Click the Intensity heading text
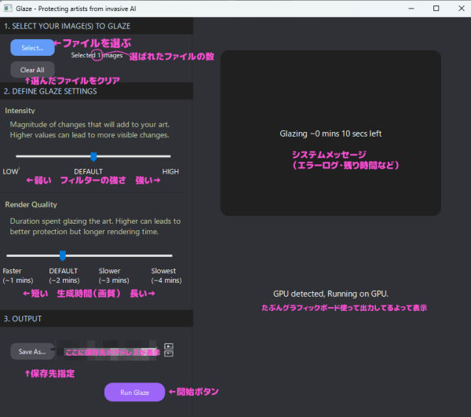Screen dimensions: 471x417 tap(20, 111)
